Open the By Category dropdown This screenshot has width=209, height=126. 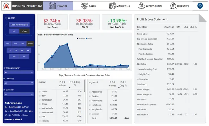click(x=19, y=94)
